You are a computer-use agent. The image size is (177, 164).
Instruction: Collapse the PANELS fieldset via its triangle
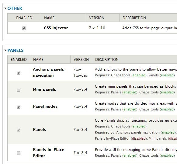pos(5,50)
